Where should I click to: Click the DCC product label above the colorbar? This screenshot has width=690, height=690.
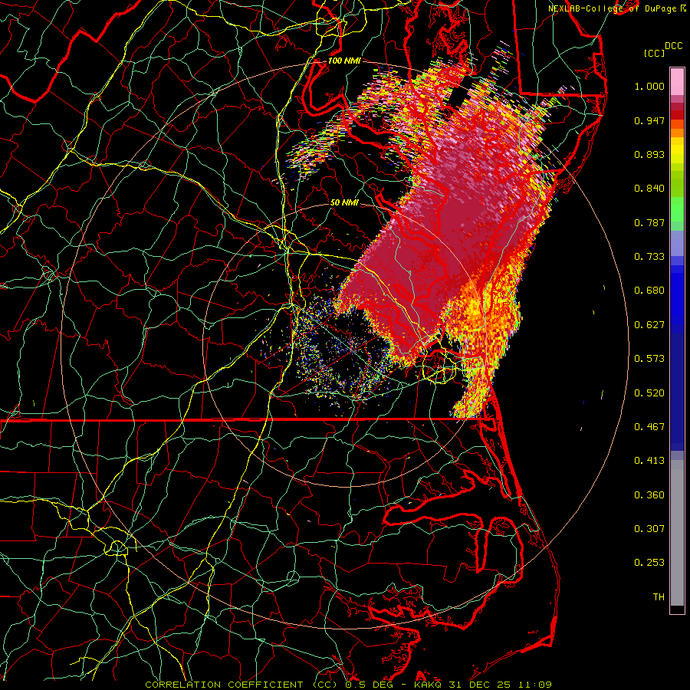coord(673,46)
